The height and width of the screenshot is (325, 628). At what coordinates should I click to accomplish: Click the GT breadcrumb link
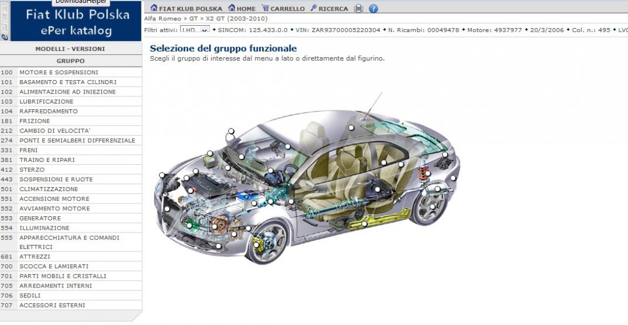[194, 19]
